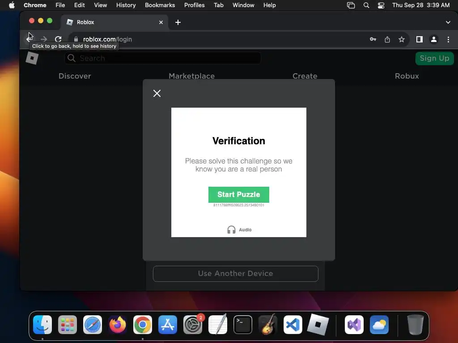Open the cloud weather app in dock
This screenshot has height=343, width=458.
379,324
